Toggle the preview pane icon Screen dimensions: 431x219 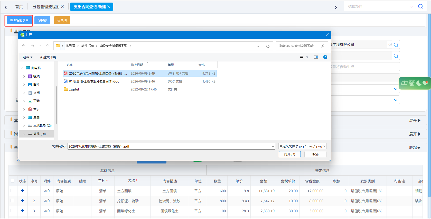coord(316,57)
